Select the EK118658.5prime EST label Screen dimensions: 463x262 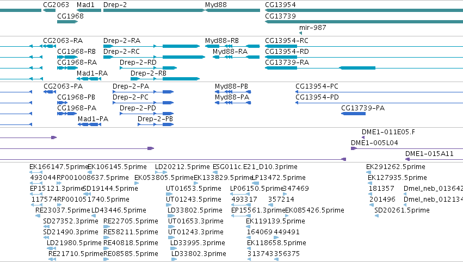click(x=277, y=244)
